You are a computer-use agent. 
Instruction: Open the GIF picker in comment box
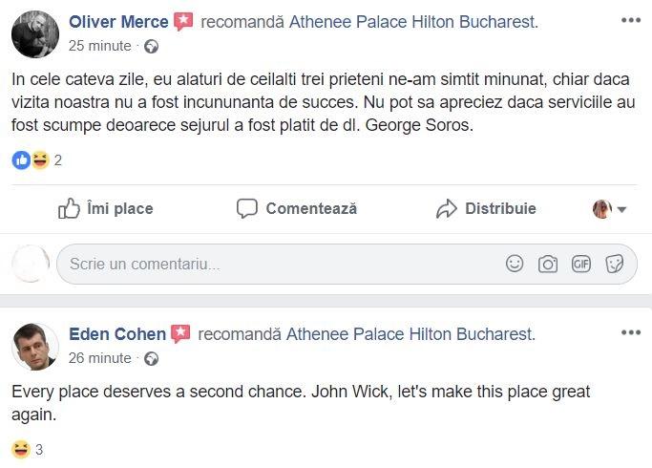point(581,264)
